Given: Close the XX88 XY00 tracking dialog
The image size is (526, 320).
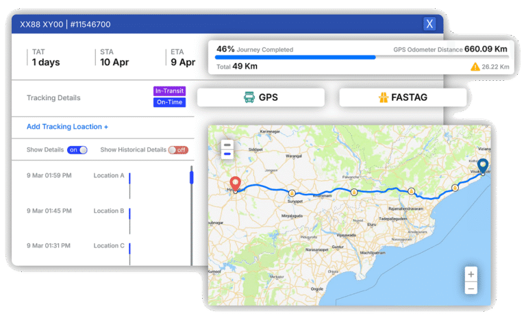Looking at the screenshot, I should tap(429, 24).
